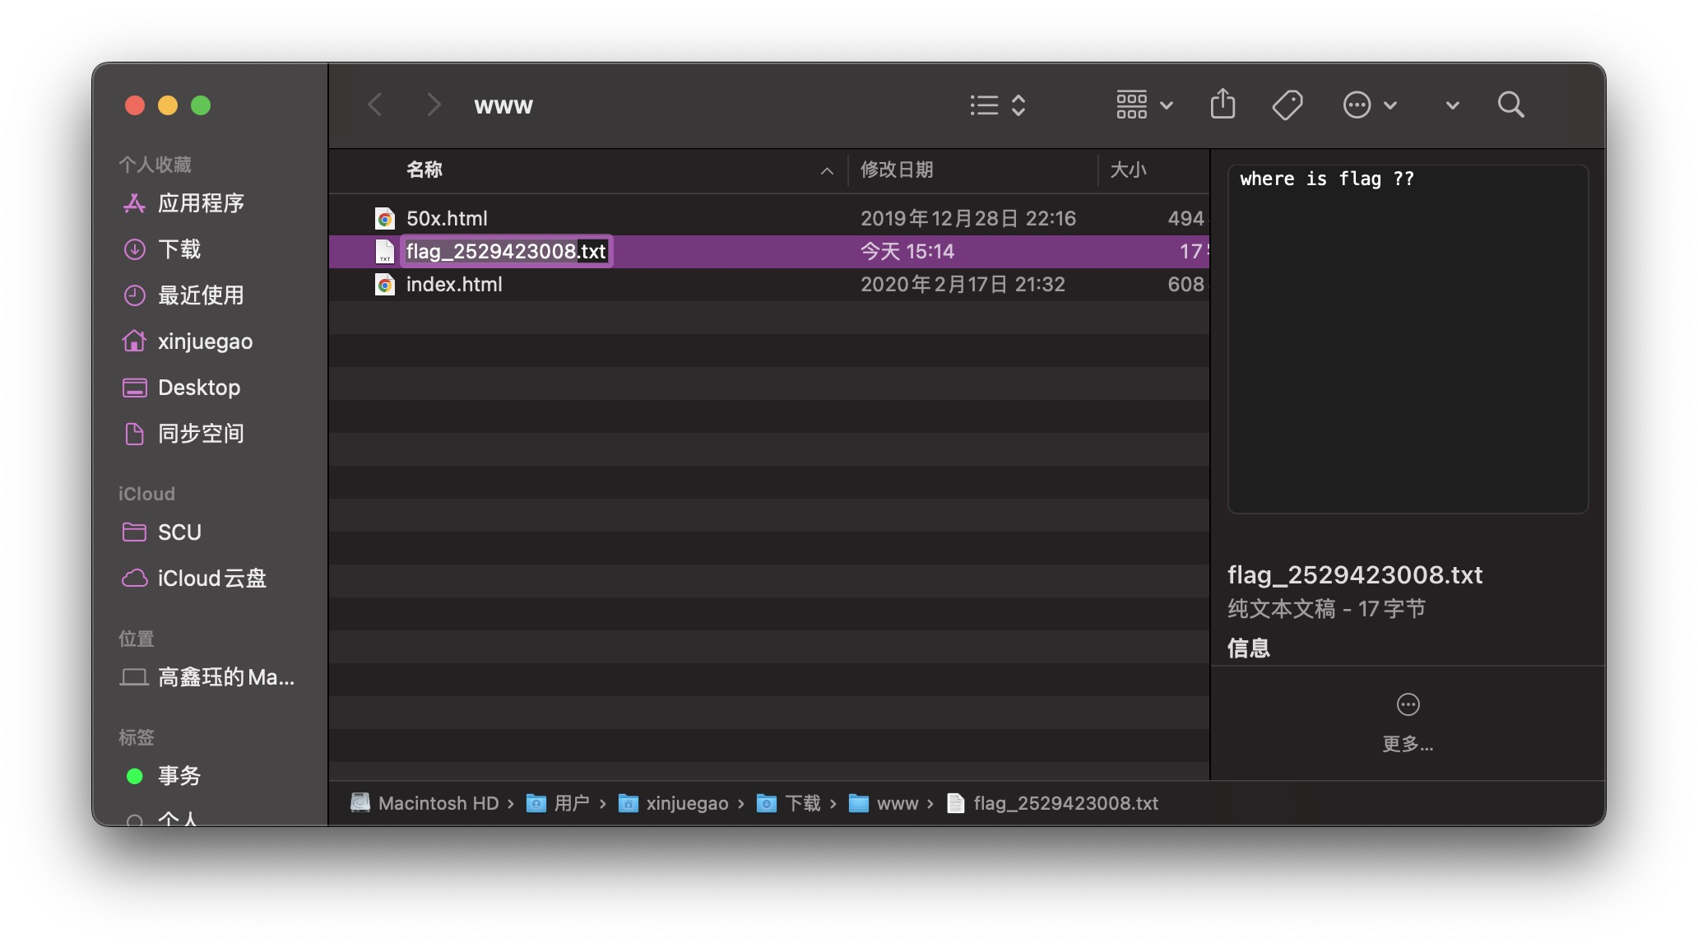Sort by the 修改日期 column header
1698x948 pixels.
(x=897, y=170)
